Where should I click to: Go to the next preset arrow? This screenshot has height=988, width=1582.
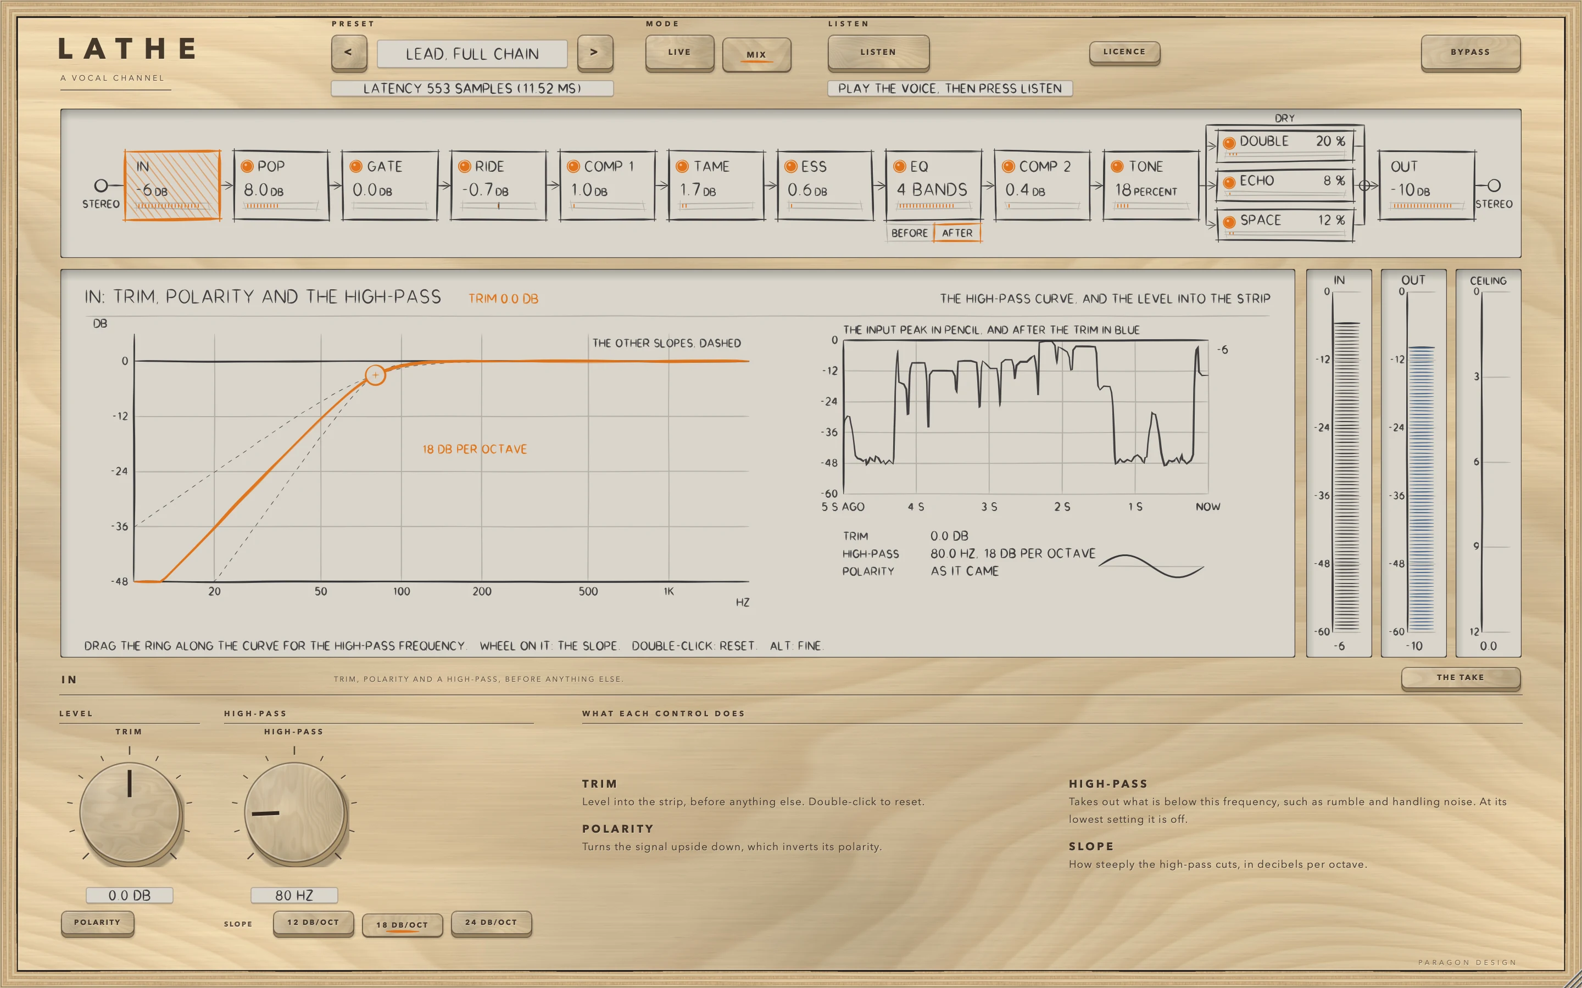(595, 52)
